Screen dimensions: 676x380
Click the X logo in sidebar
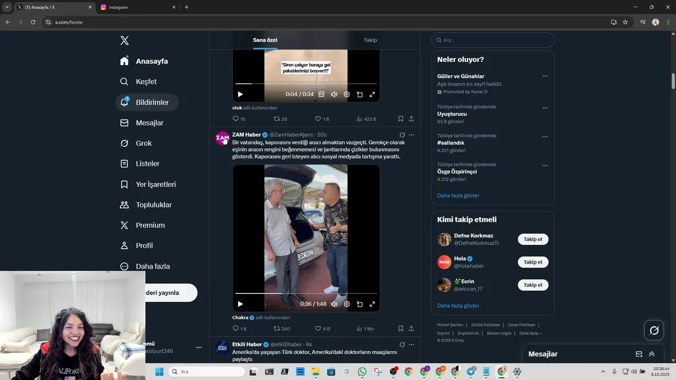[x=124, y=41]
